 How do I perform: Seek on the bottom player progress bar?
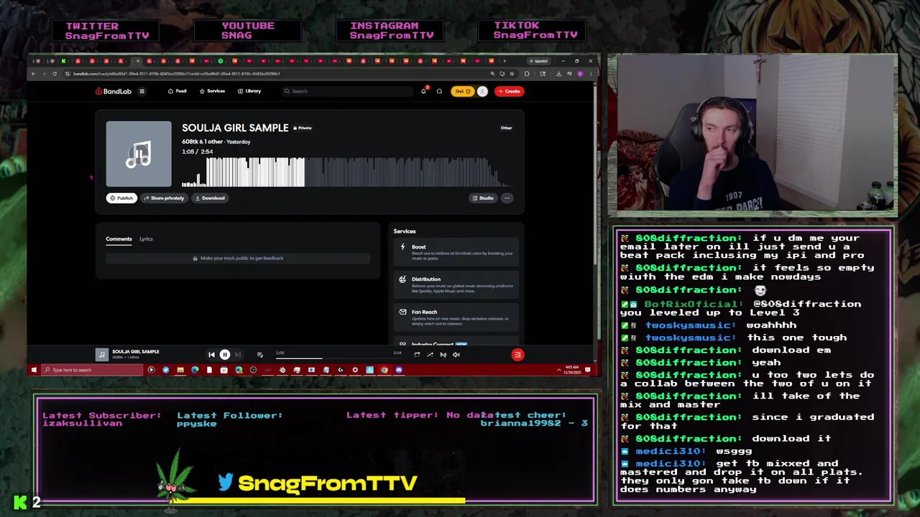click(x=337, y=357)
